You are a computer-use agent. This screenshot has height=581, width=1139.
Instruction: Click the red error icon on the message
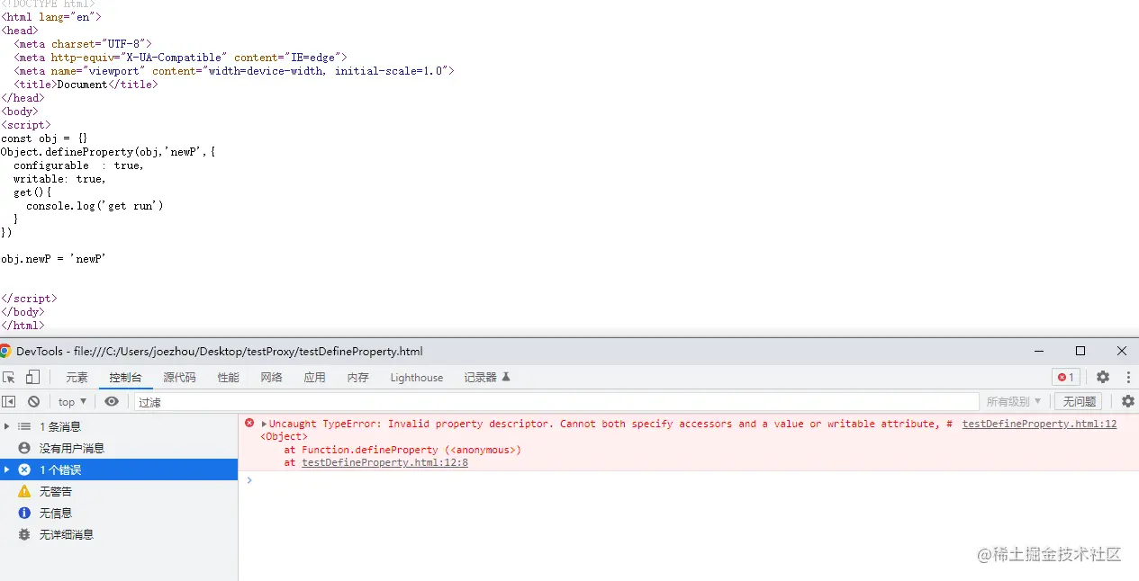[x=249, y=423]
